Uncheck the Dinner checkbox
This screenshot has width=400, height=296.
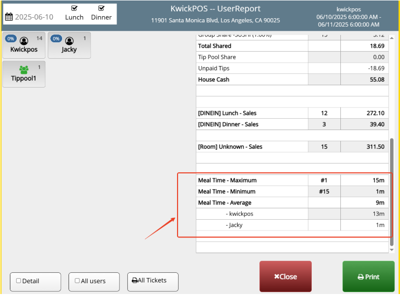point(101,8)
